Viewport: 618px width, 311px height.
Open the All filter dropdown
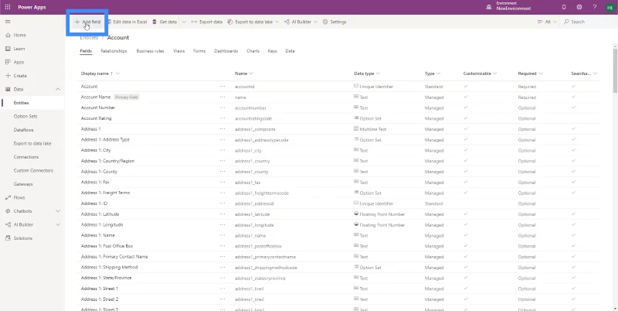click(x=547, y=22)
